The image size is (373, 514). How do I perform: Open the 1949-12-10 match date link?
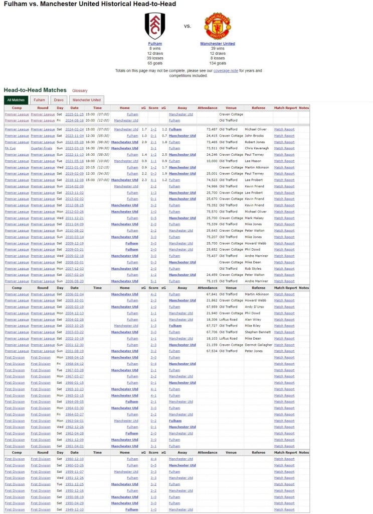[x=74, y=509]
